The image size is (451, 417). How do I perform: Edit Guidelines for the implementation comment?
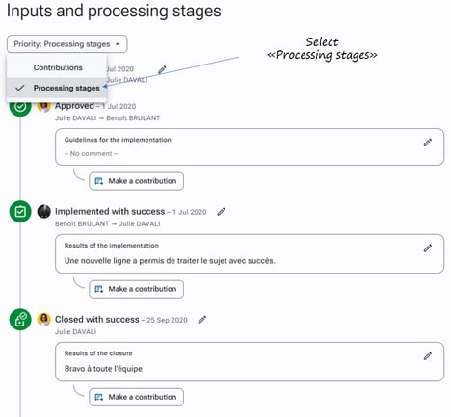click(428, 143)
